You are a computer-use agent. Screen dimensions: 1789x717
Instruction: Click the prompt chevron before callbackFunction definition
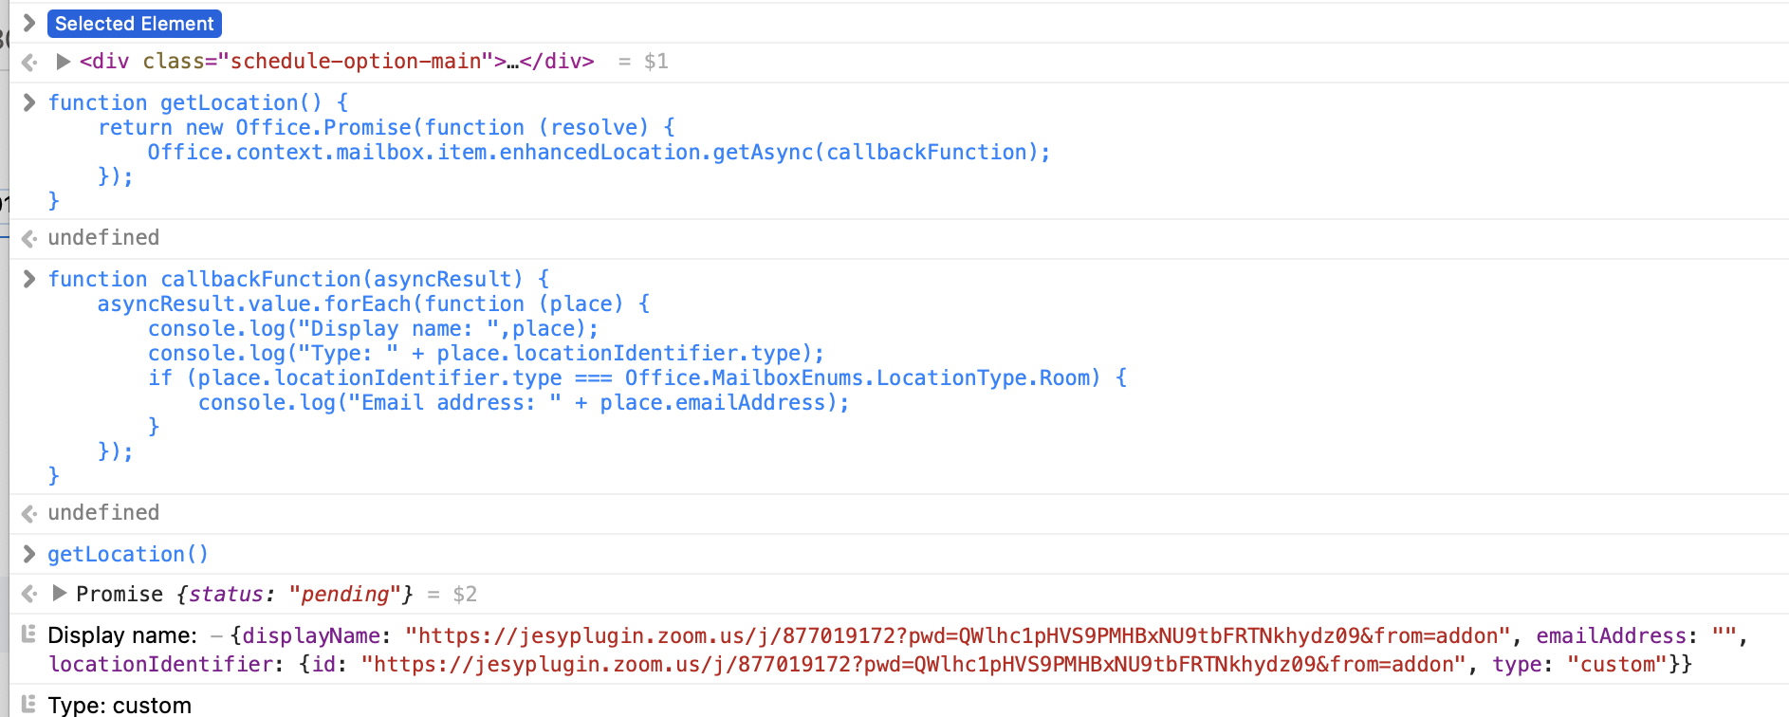click(x=28, y=278)
